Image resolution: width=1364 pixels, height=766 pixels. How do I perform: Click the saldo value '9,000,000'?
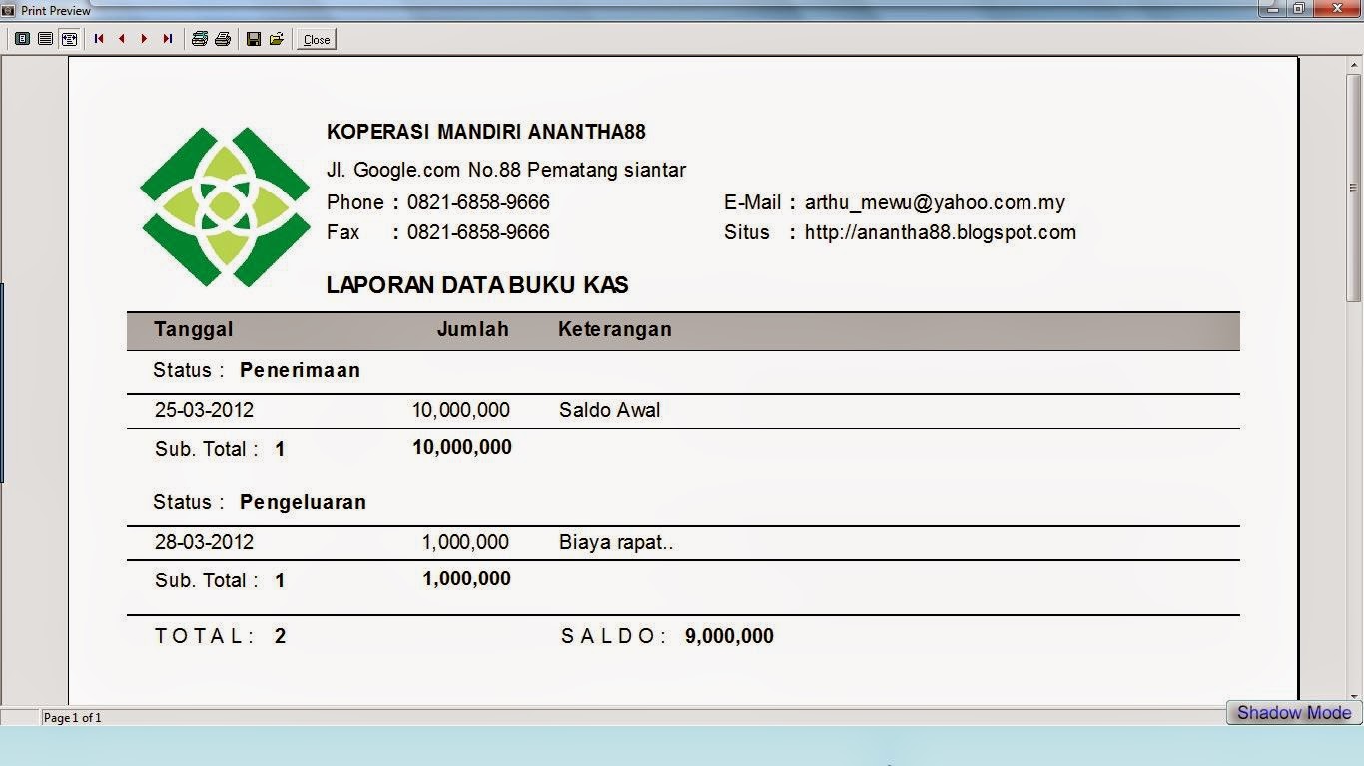[x=729, y=636]
